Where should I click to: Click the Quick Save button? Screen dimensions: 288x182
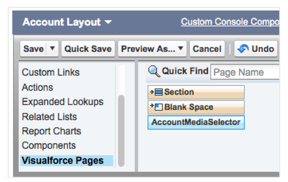(88, 49)
